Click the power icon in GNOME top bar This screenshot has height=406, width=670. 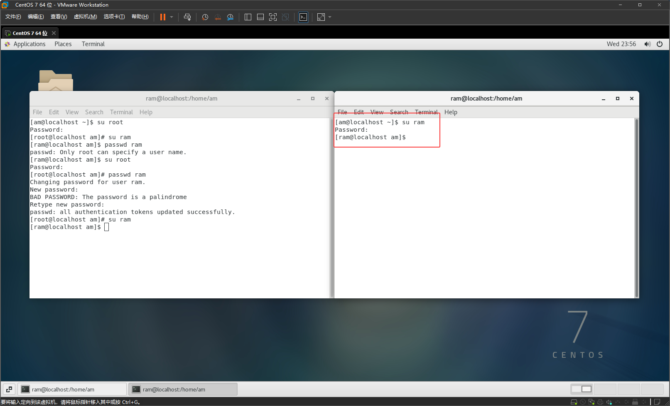tap(660, 44)
